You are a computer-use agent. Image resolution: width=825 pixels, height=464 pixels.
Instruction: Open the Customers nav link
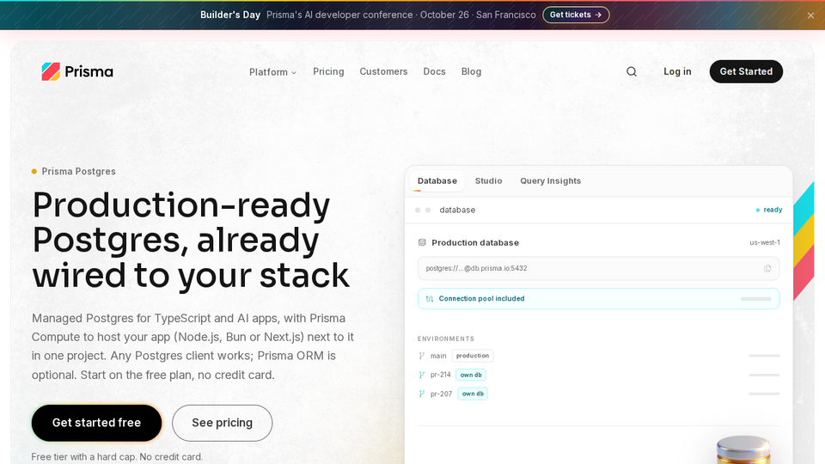coord(383,71)
